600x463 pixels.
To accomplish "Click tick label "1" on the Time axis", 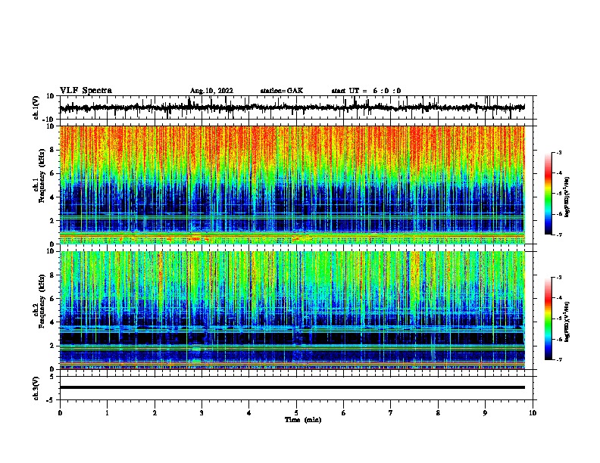I will point(107,413).
